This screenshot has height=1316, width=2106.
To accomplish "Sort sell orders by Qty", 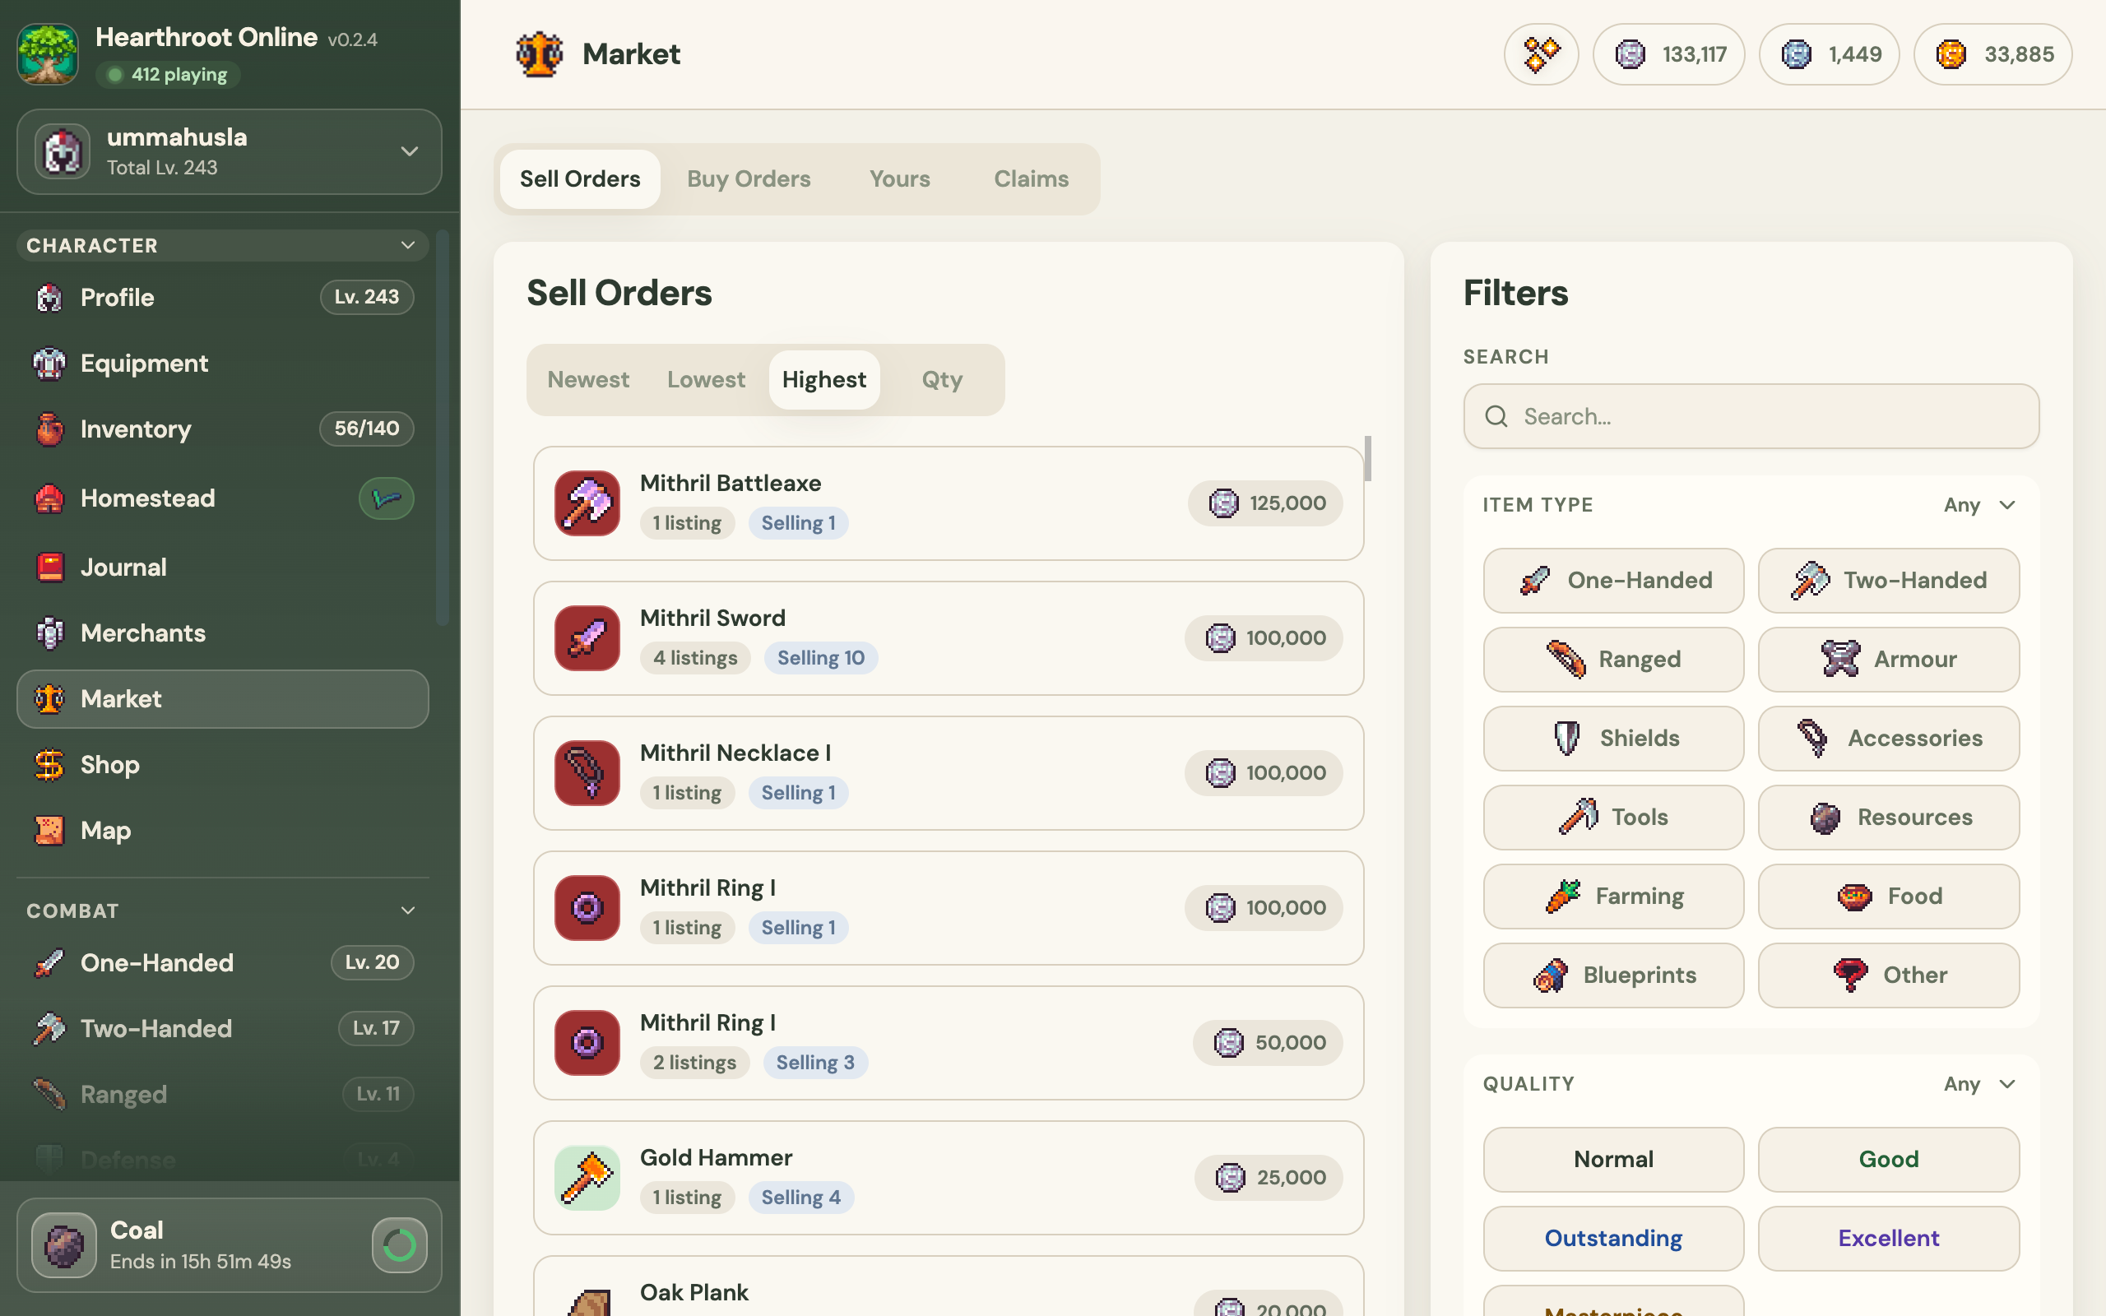I will pos(942,379).
